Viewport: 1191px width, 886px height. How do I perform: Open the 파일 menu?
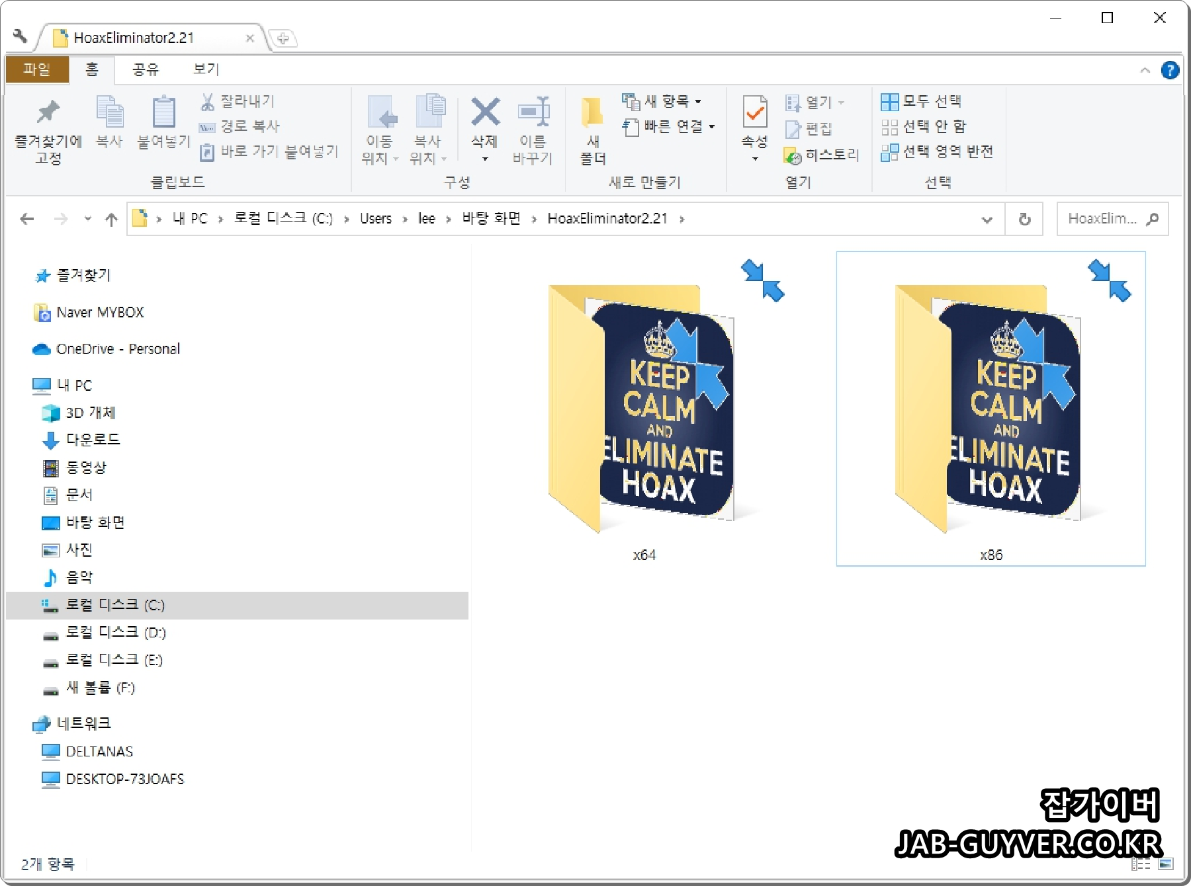coord(36,69)
